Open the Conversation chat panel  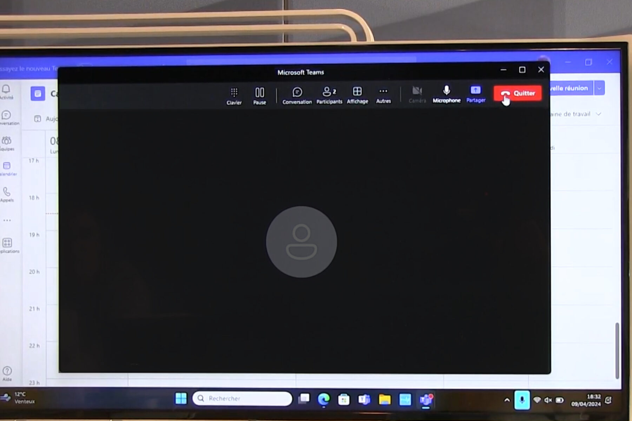click(x=297, y=96)
